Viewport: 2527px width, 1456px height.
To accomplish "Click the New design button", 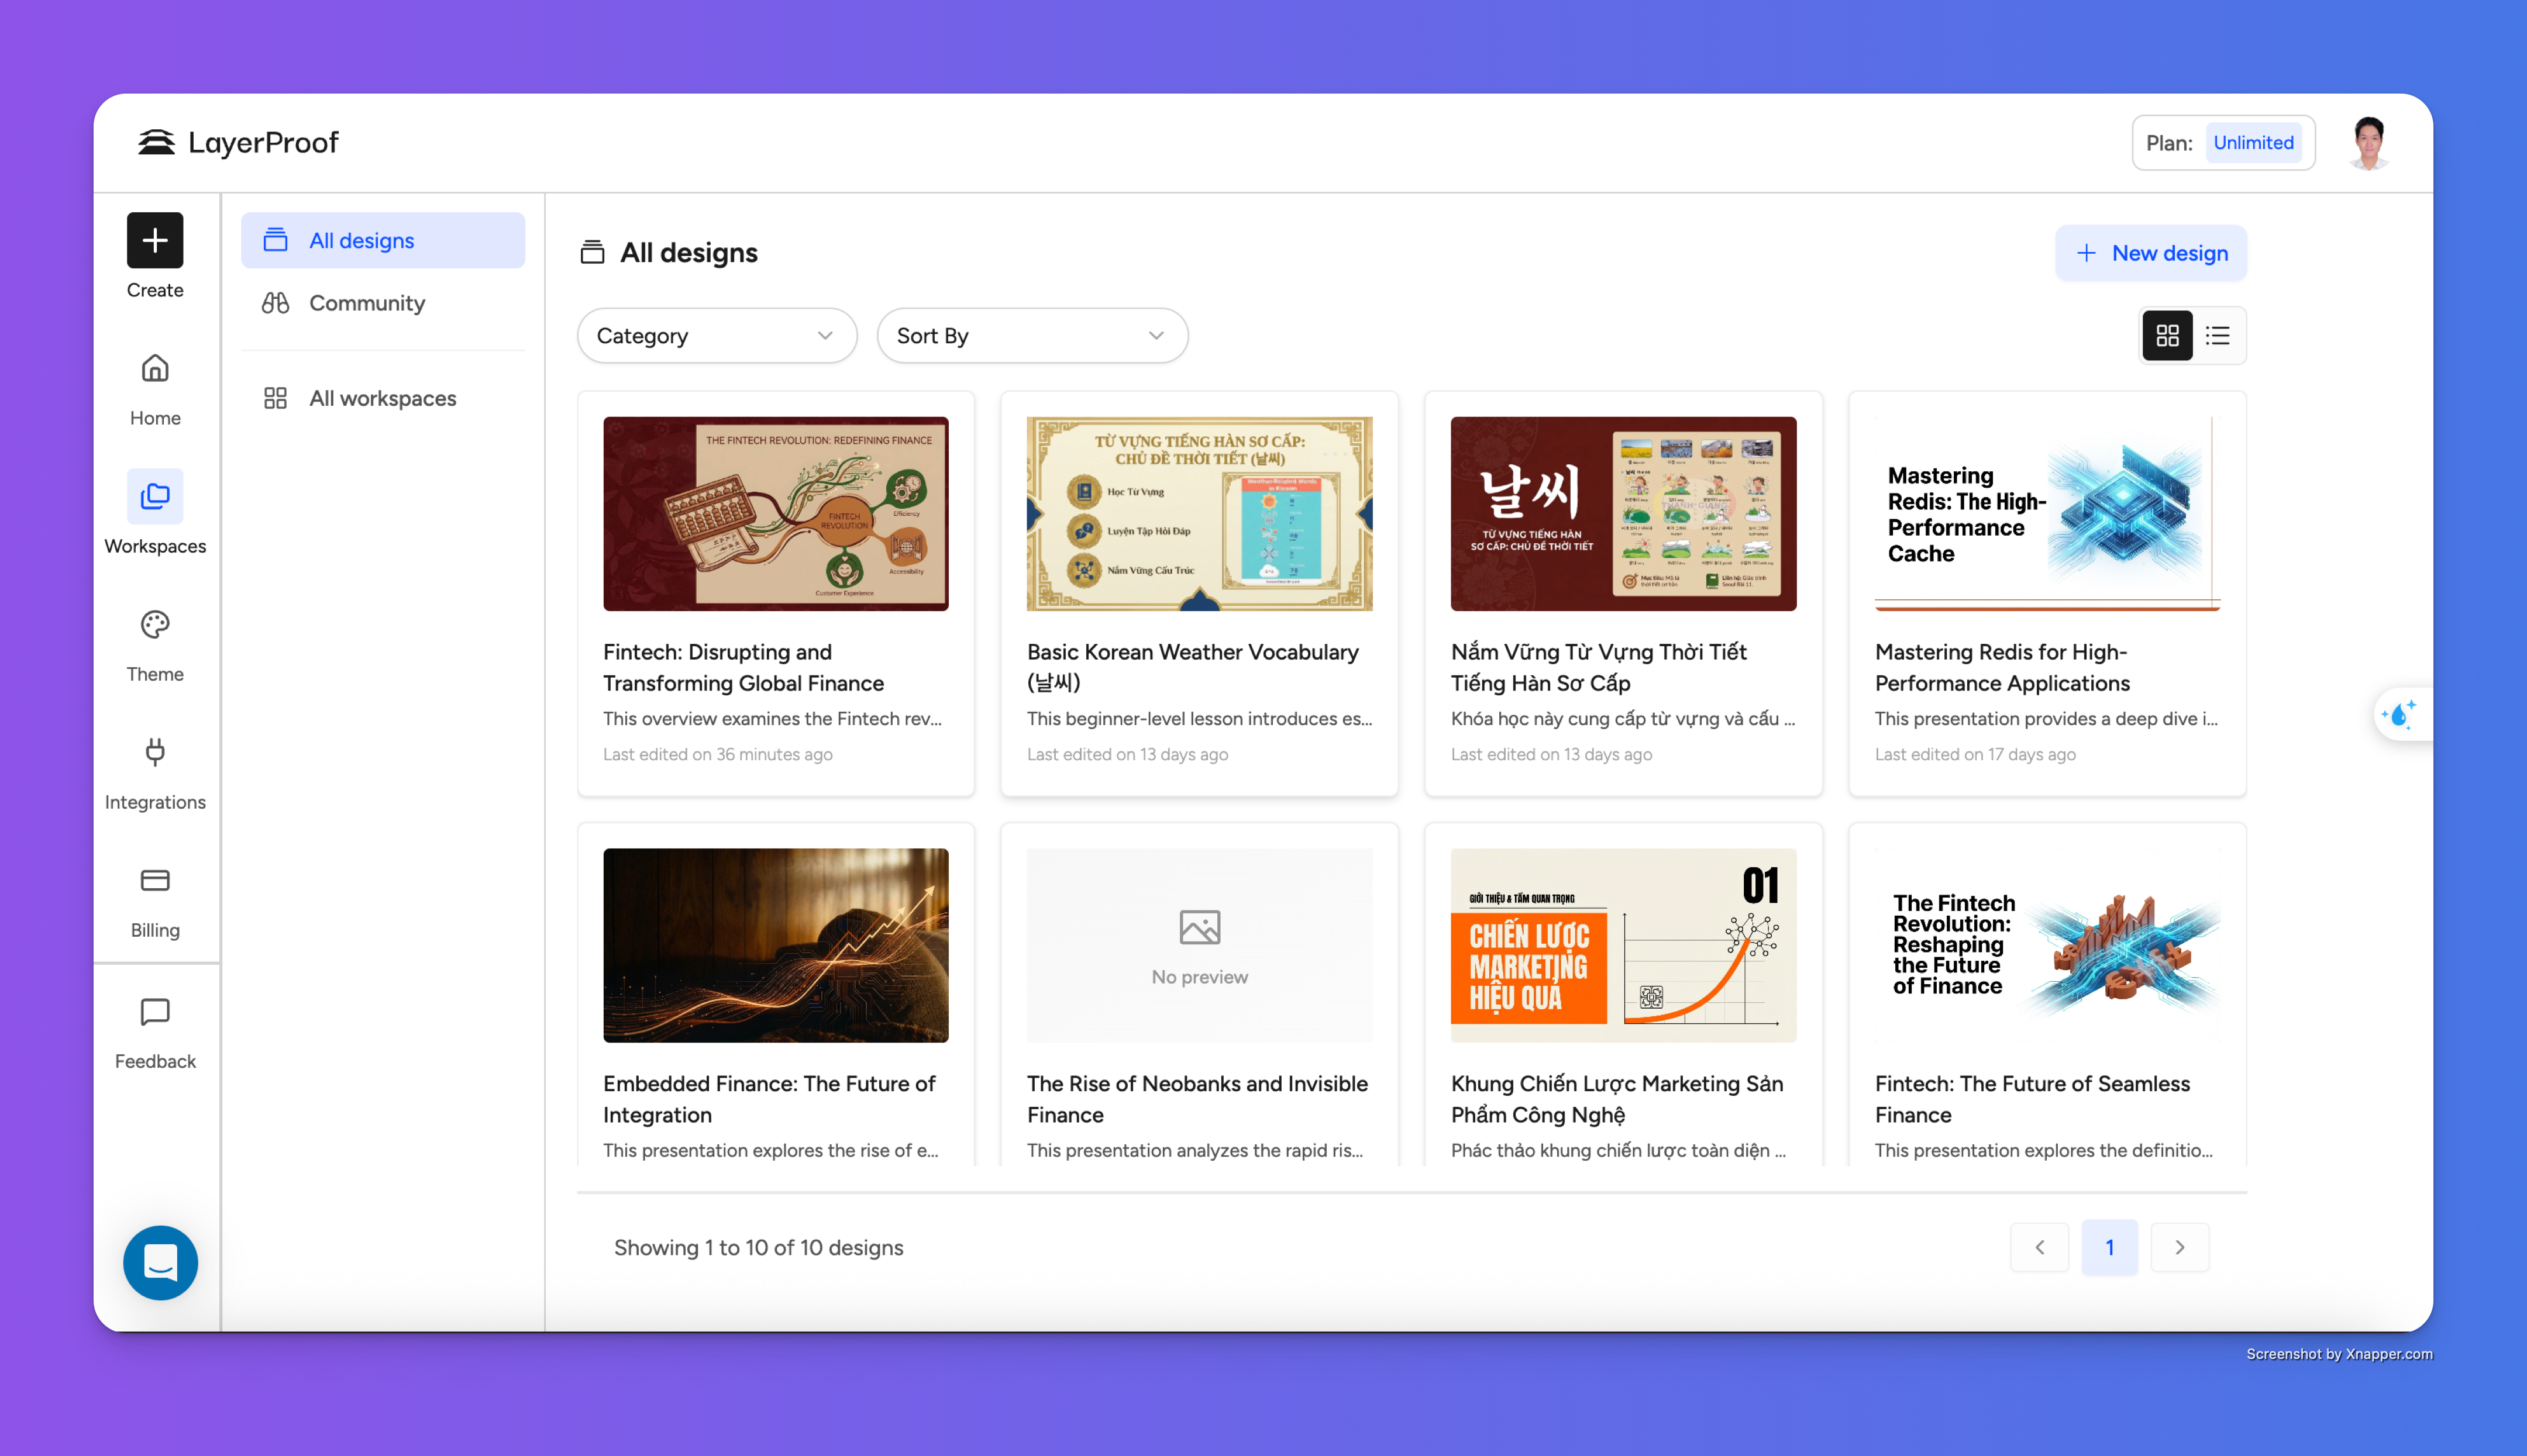I will click(2151, 253).
